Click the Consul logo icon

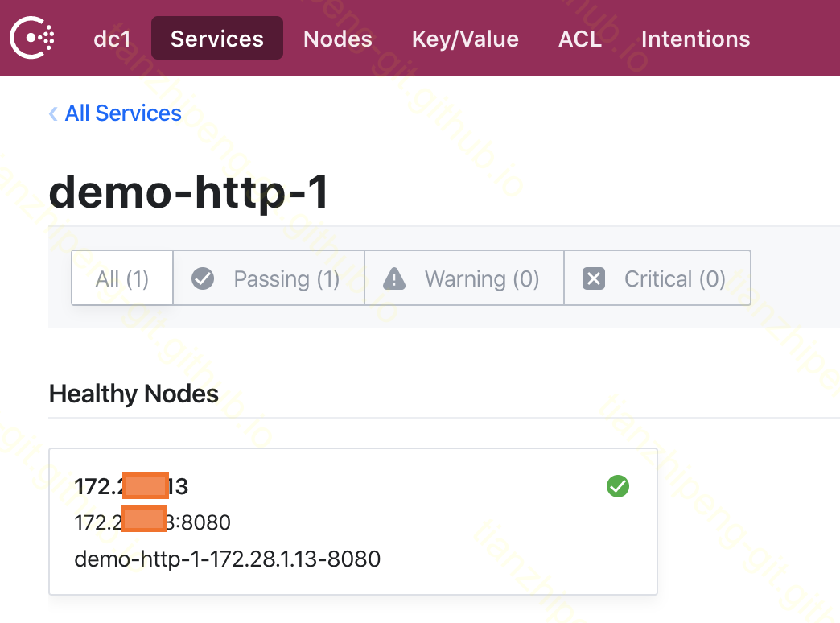pos(32,38)
